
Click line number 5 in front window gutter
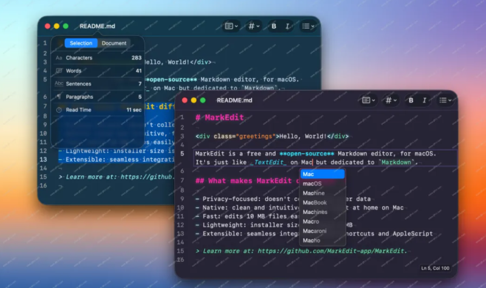182,154
